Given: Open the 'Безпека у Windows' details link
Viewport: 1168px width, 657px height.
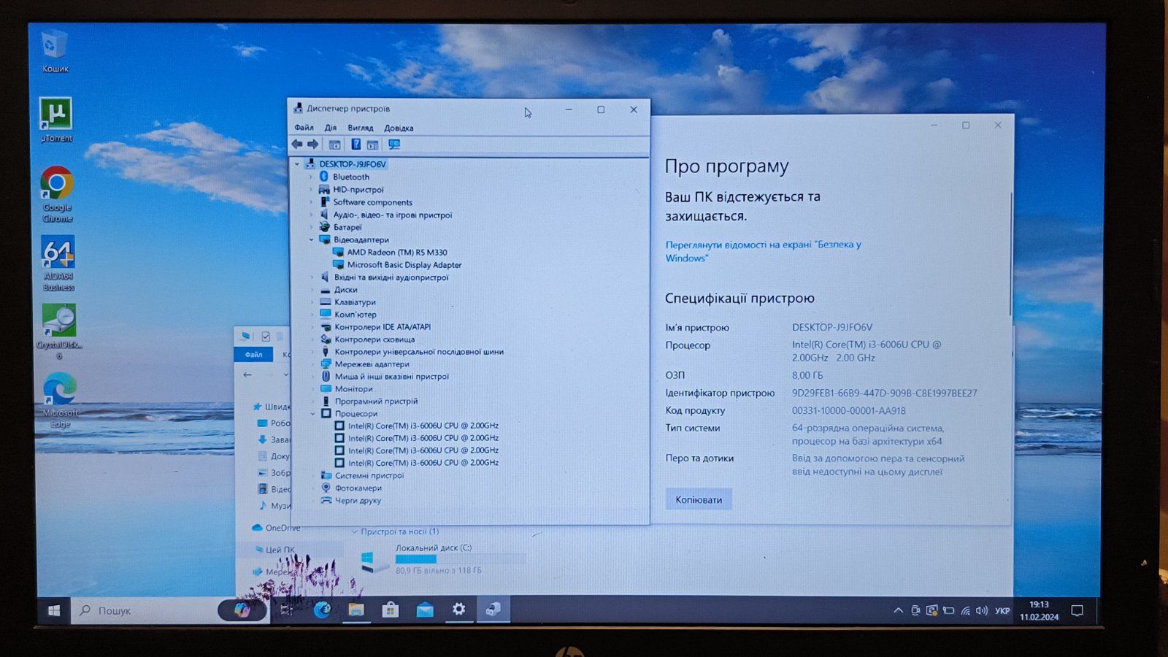Looking at the screenshot, I should (x=763, y=251).
